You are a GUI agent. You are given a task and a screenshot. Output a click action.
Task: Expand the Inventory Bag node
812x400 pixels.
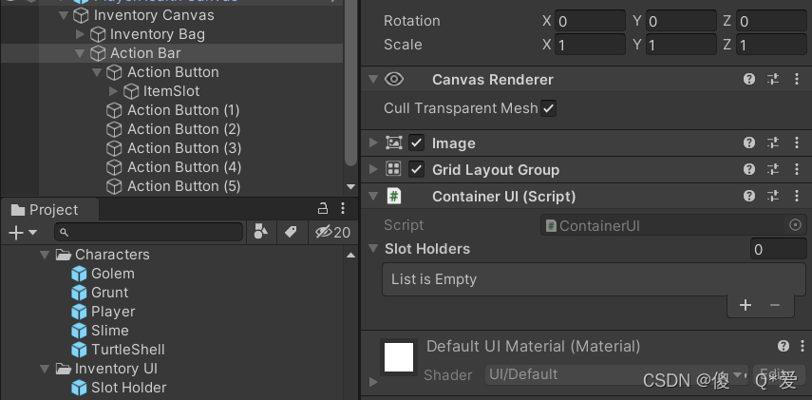(81, 34)
